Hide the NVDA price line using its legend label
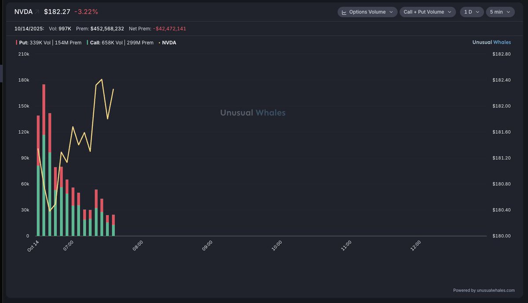 (x=169, y=43)
